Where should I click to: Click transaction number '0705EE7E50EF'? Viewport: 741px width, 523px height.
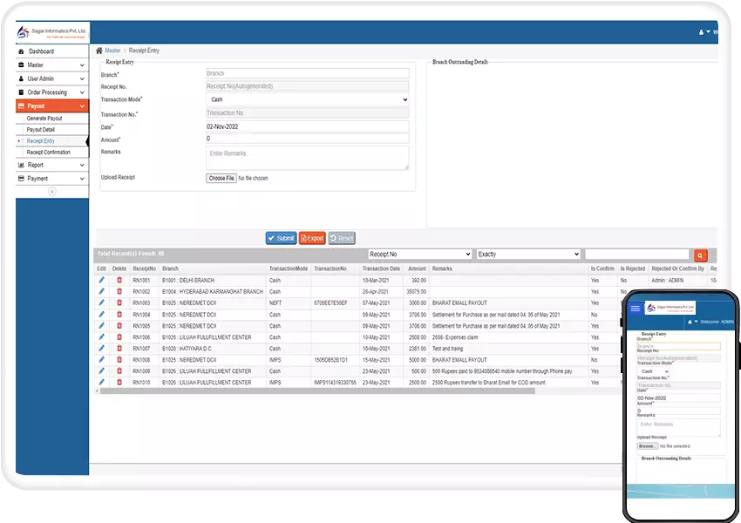coord(330,302)
